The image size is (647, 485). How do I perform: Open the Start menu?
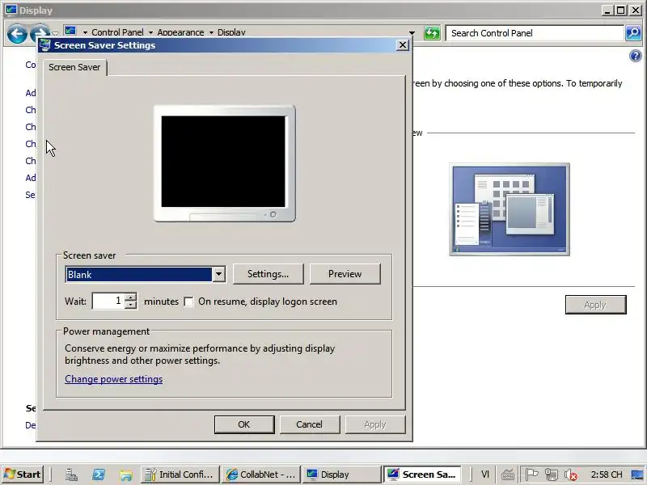coord(23,474)
